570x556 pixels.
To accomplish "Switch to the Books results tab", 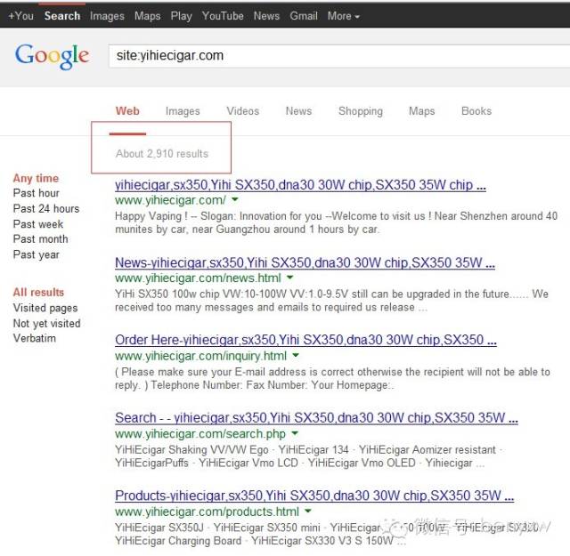I will pos(476,111).
